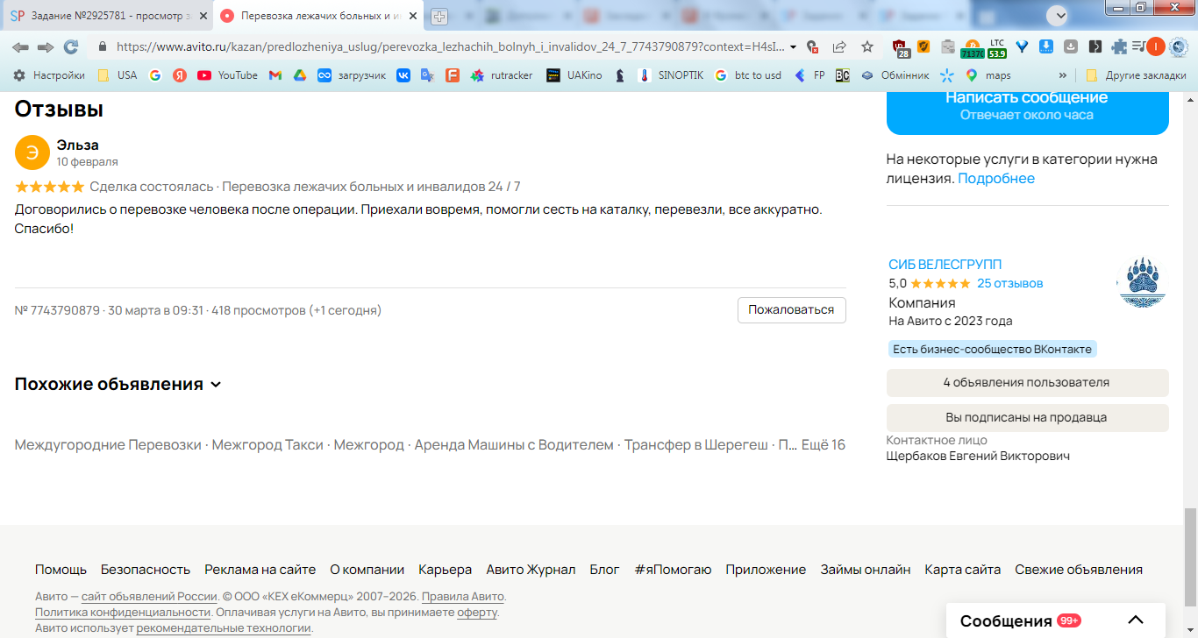Show hidden bookmarks with the double chevron
1198x638 pixels.
1063,75
